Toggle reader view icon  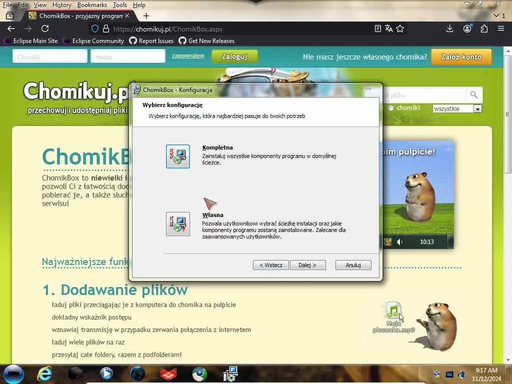click(x=378, y=28)
